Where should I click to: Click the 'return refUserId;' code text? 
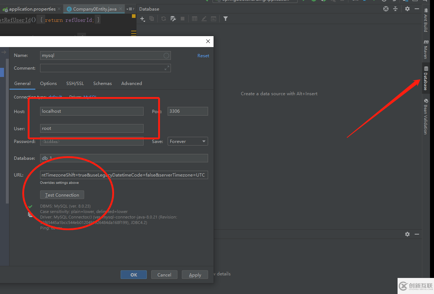point(69,20)
